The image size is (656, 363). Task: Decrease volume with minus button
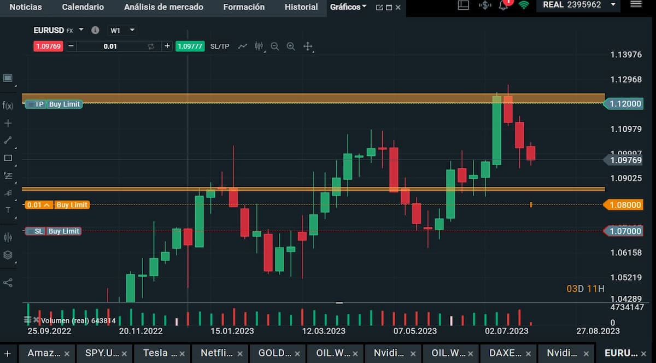coord(71,46)
